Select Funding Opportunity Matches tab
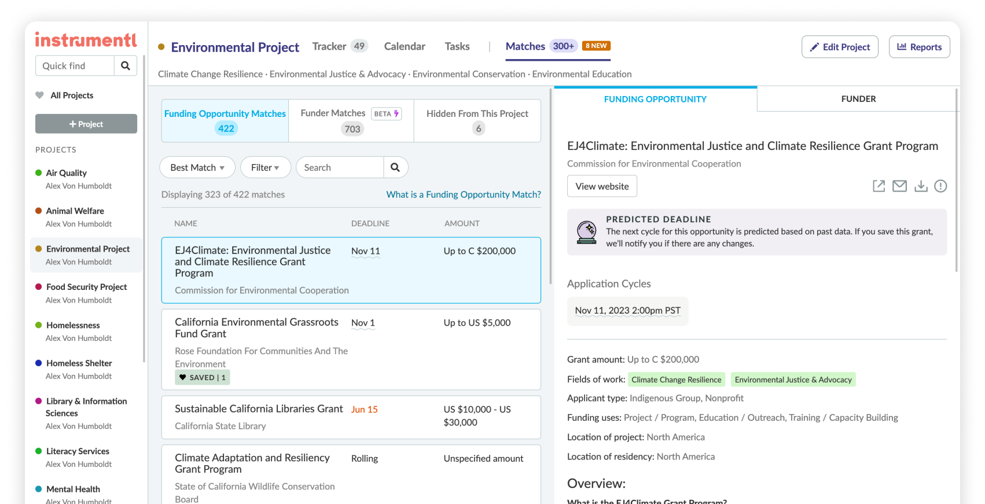985x504 pixels. tap(225, 120)
